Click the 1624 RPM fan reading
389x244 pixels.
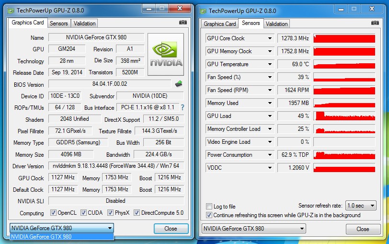coord(294,90)
